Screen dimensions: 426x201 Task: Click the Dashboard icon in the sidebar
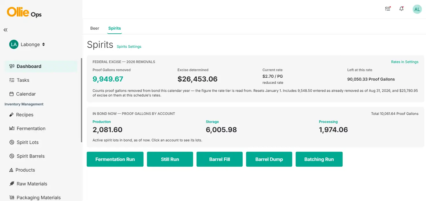point(12,66)
